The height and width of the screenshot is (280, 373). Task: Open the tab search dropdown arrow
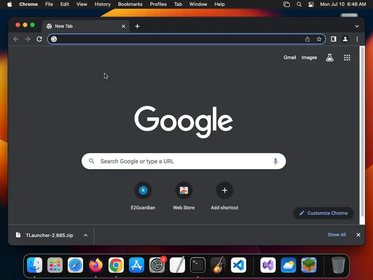(x=357, y=26)
